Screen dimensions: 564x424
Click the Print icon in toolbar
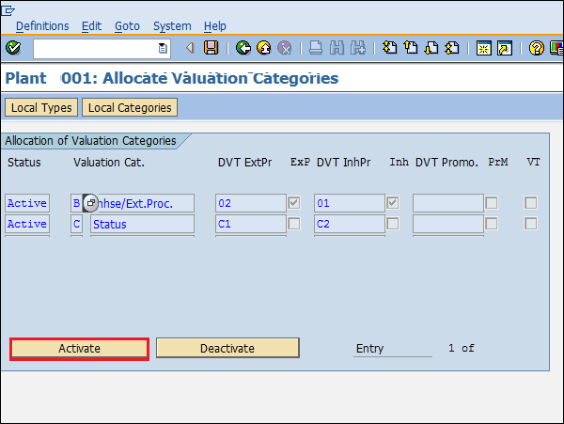point(317,48)
